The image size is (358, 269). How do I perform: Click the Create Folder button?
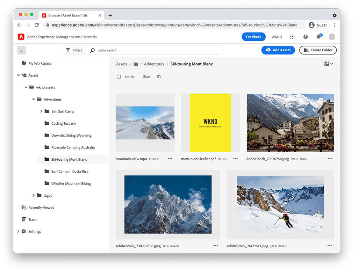[x=317, y=50]
